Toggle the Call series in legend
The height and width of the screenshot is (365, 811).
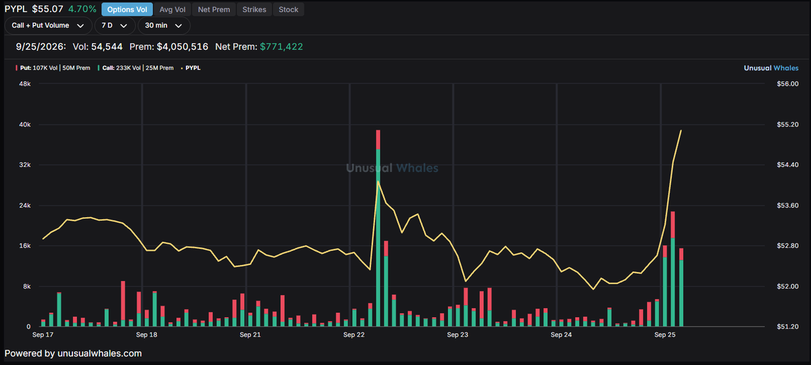pyautogui.click(x=135, y=68)
